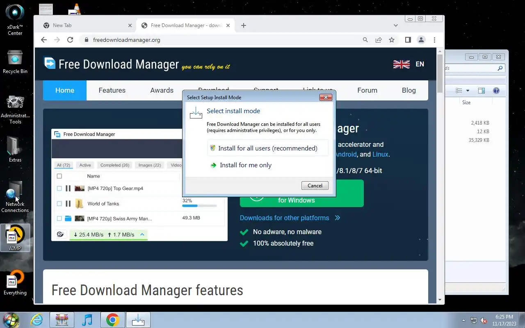Click the Free Download Manager logo
Screen dimensions: 525x328
tap(111, 64)
